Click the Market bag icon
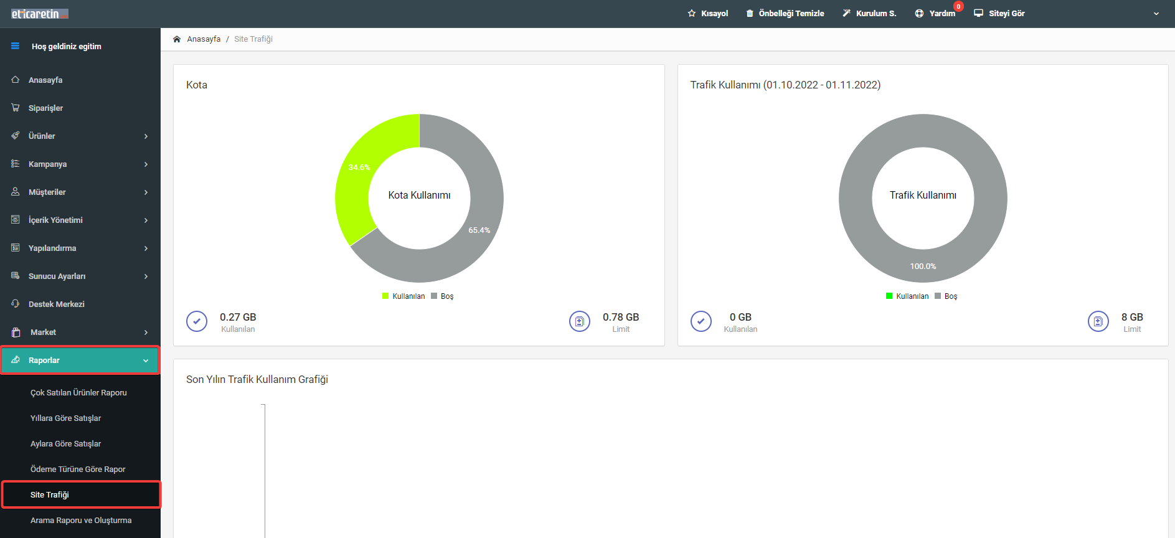Screen dimensions: 1175x538 (x=16, y=332)
